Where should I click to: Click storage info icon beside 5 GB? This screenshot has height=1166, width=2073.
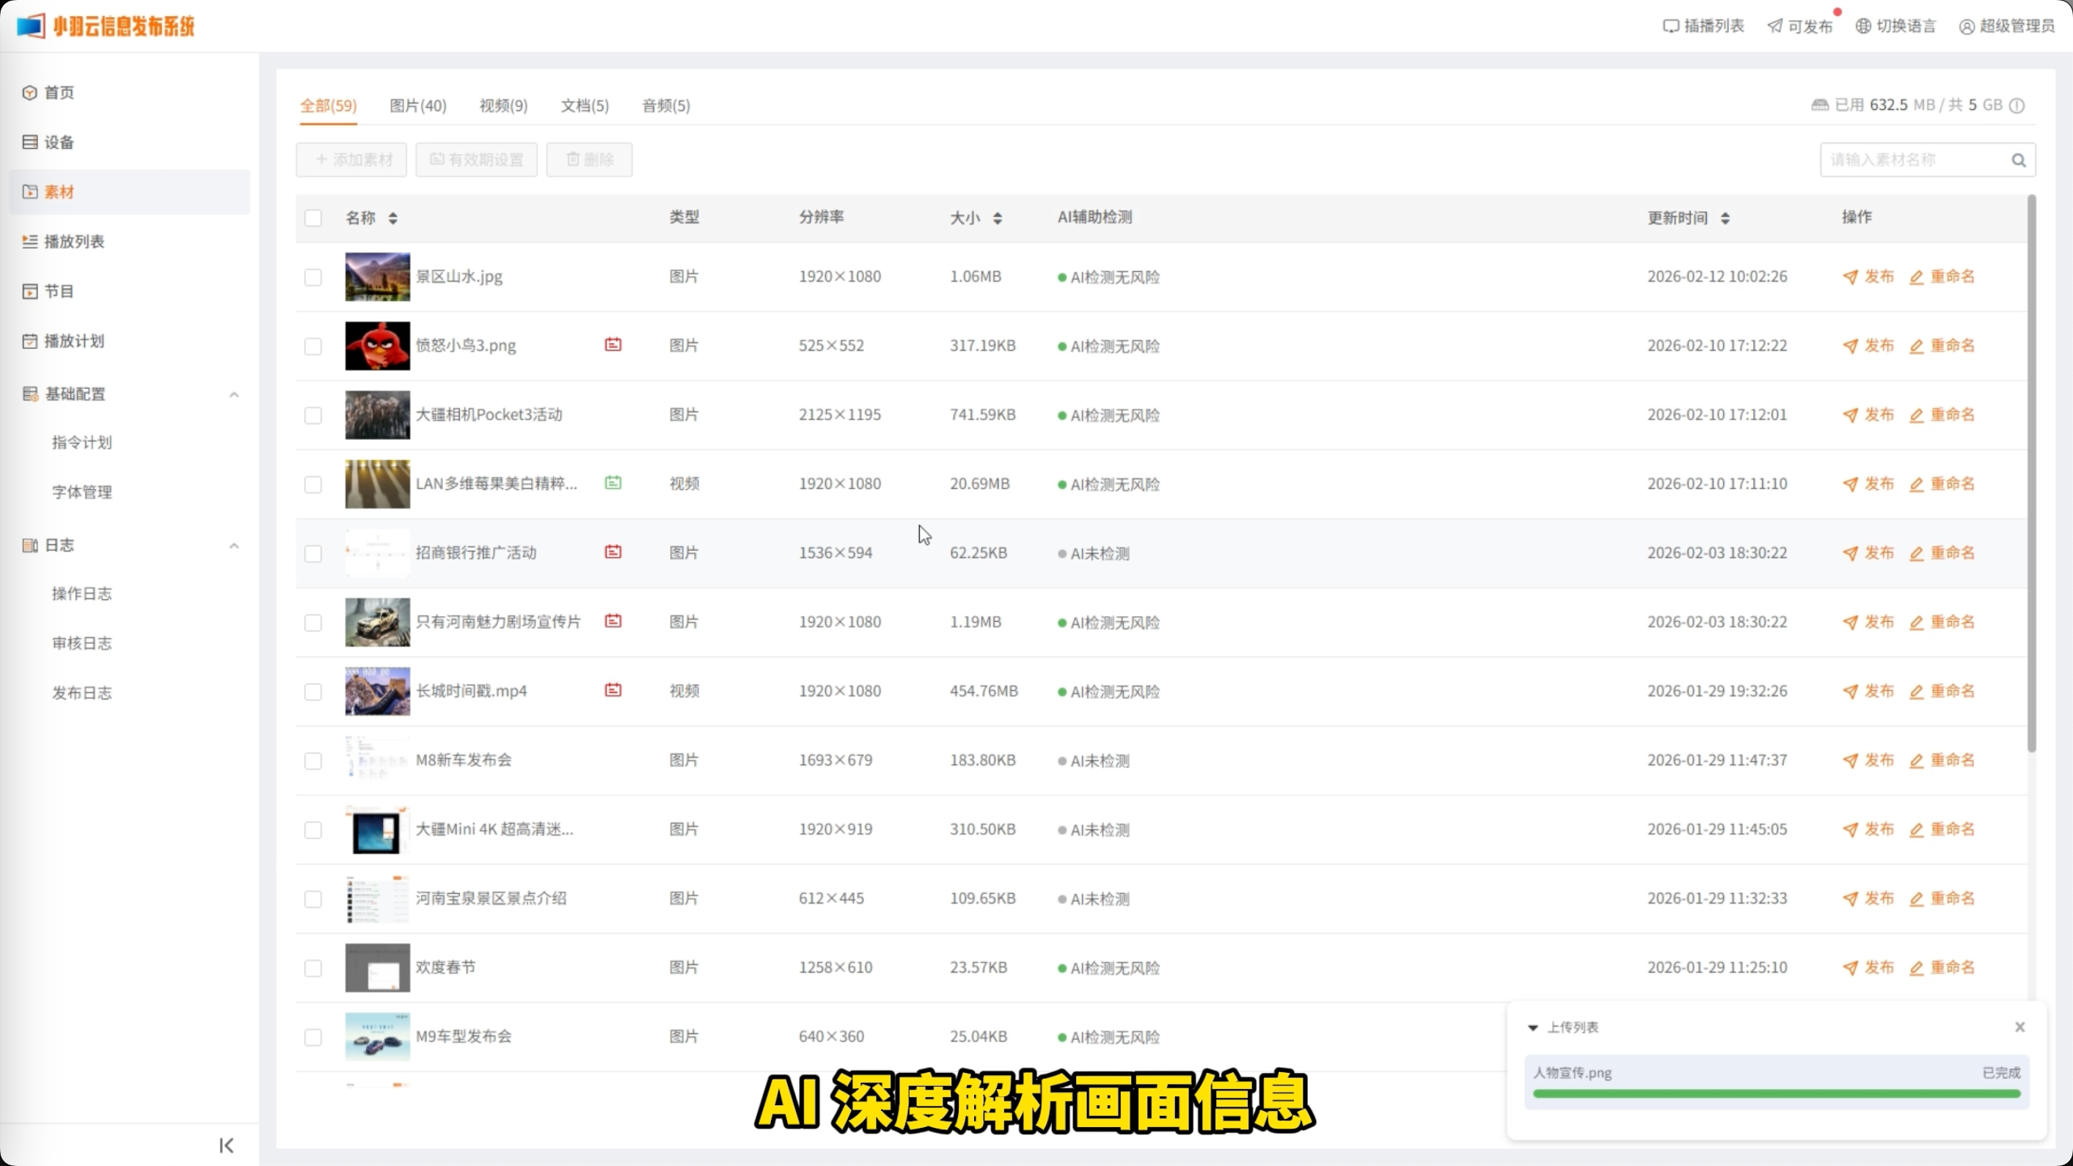click(2016, 106)
